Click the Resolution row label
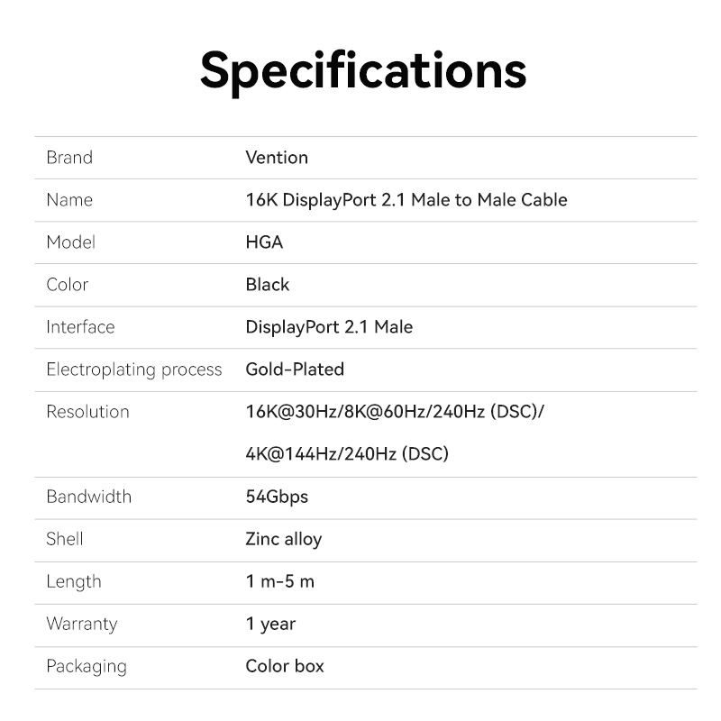The image size is (721, 721). (87, 412)
